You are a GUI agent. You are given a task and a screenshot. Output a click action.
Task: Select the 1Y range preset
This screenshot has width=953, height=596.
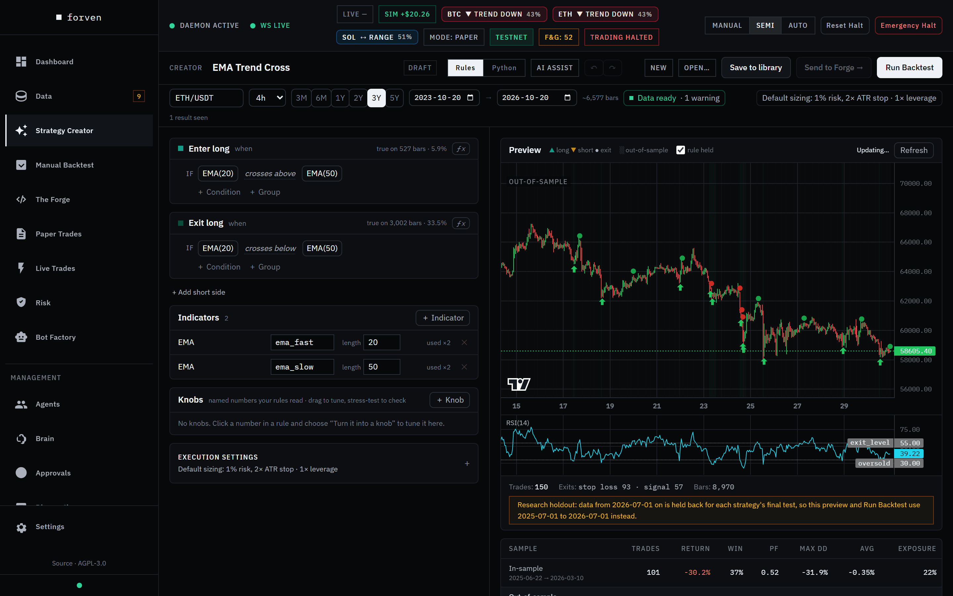(340, 98)
